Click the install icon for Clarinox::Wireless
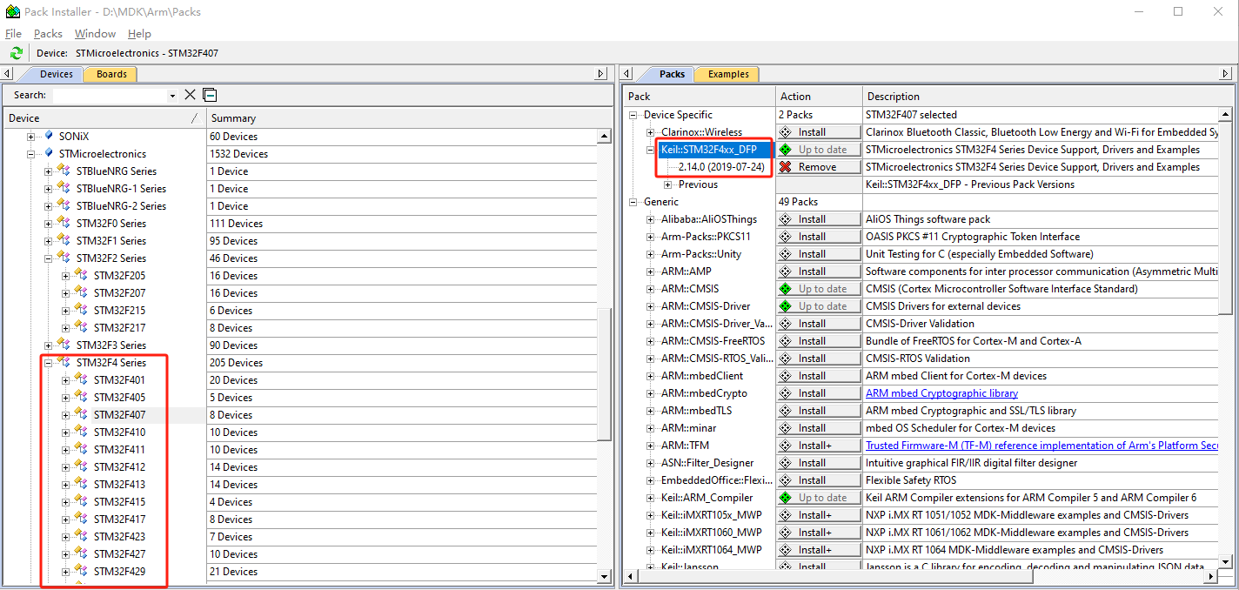Viewport: 1239px width, 590px height. click(x=786, y=132)
